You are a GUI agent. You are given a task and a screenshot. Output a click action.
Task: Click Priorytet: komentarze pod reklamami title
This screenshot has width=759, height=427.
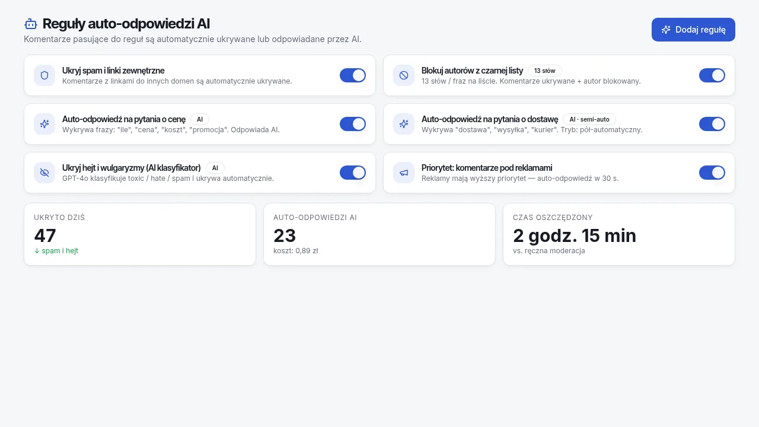(487, 168)
